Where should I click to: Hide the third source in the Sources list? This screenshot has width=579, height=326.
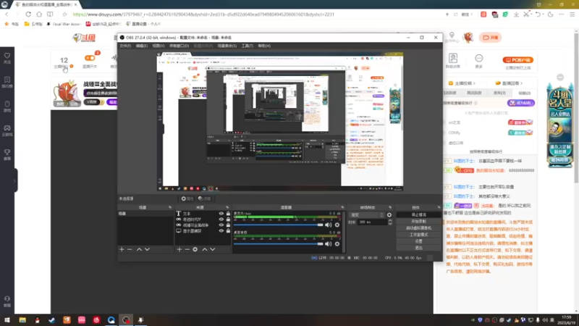coord(221,225)
